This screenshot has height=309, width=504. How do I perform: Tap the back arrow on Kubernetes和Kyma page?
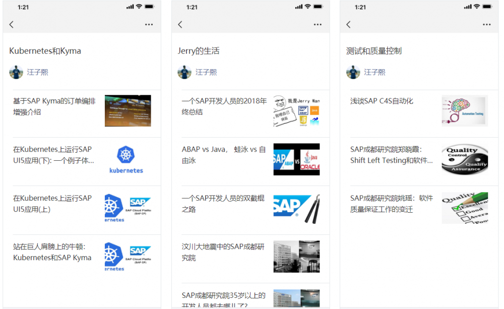point(12,24)
